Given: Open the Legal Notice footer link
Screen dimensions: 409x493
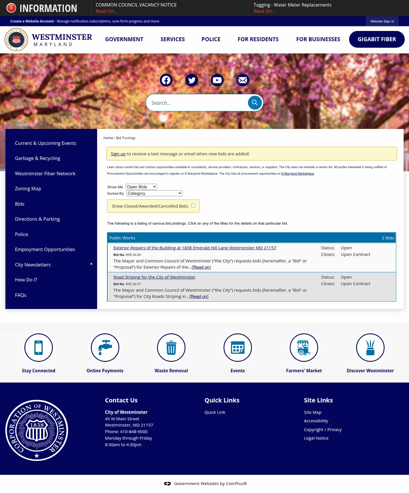Looking at the screenshot, I should (x=316, y=438).
